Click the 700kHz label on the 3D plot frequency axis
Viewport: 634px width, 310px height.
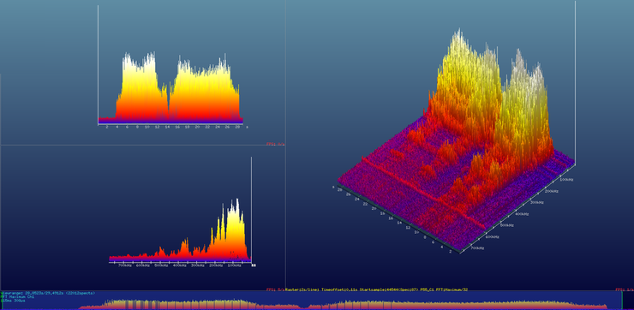click(477, 248)
